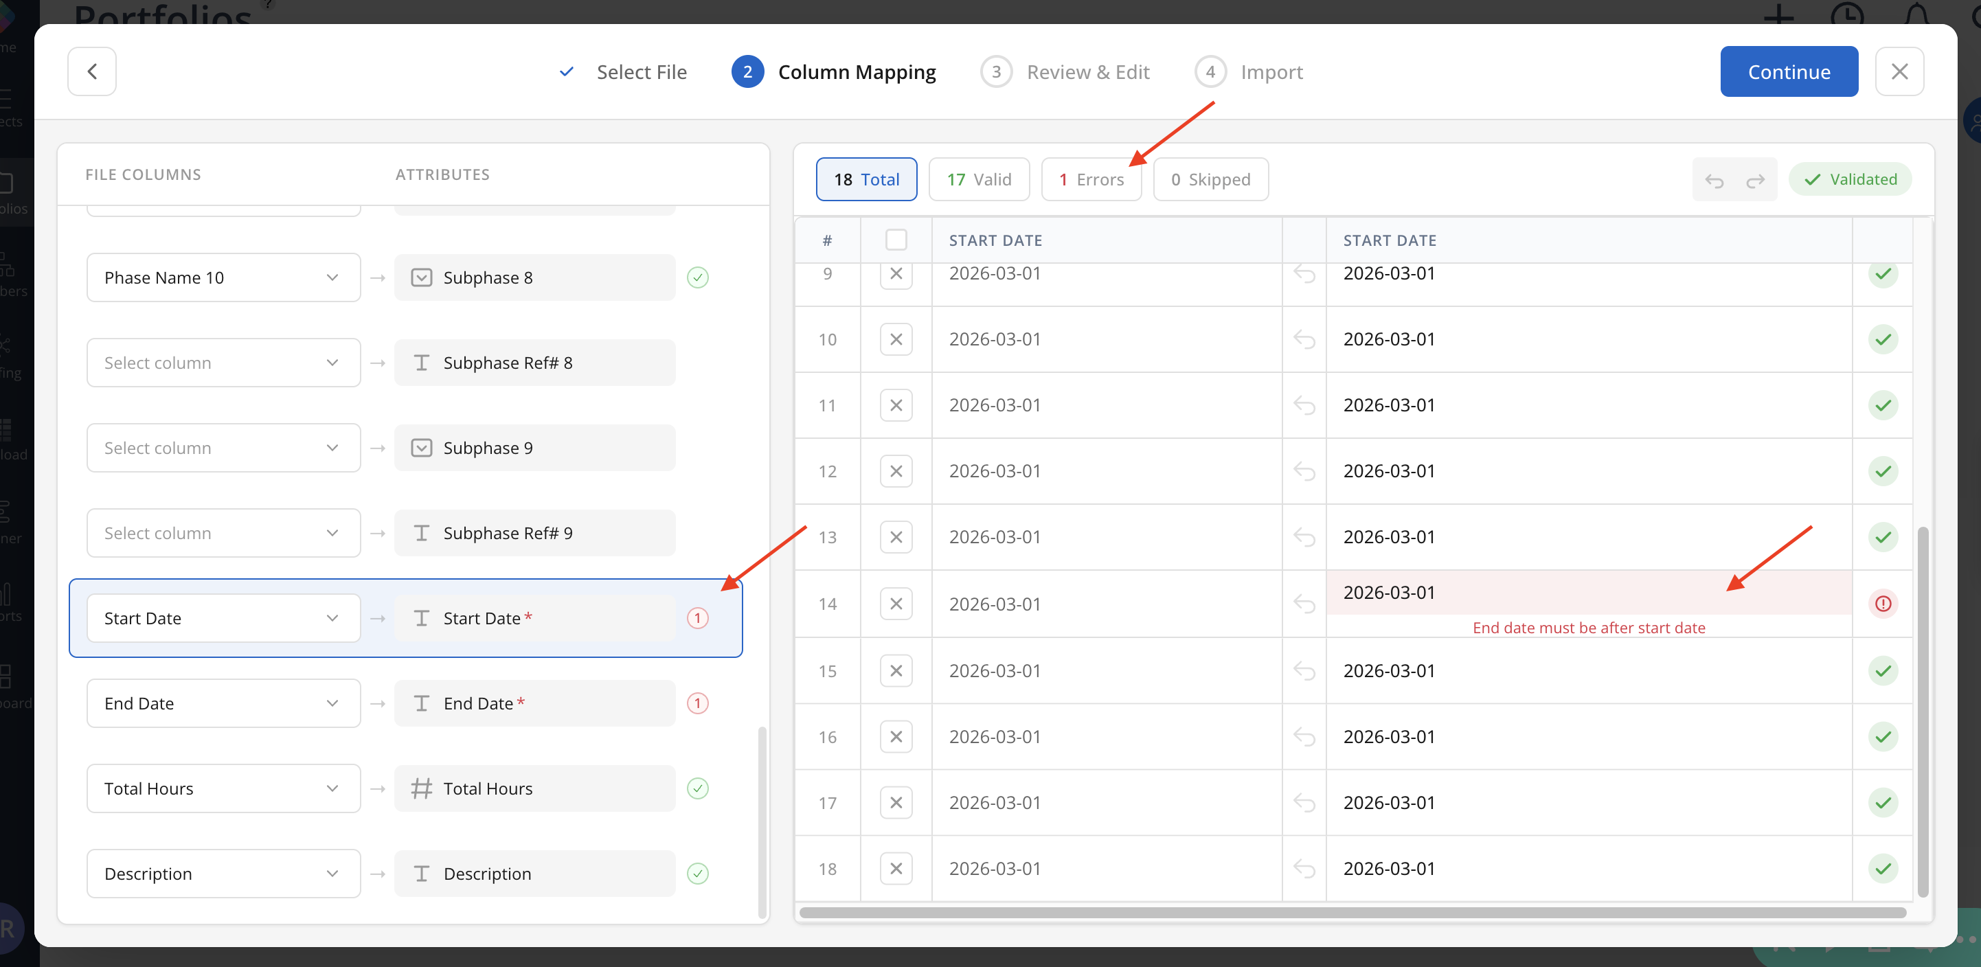The width and height of the screenshot is (1981, 967).
Task: Click revert arrow icon on row 12
Action: (1304, 470)
